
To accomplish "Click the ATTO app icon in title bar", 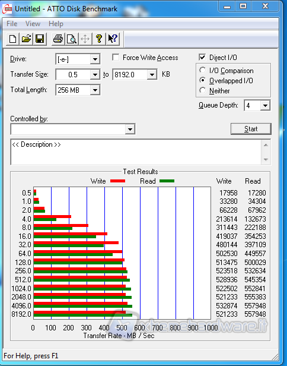I will [7, 9].
